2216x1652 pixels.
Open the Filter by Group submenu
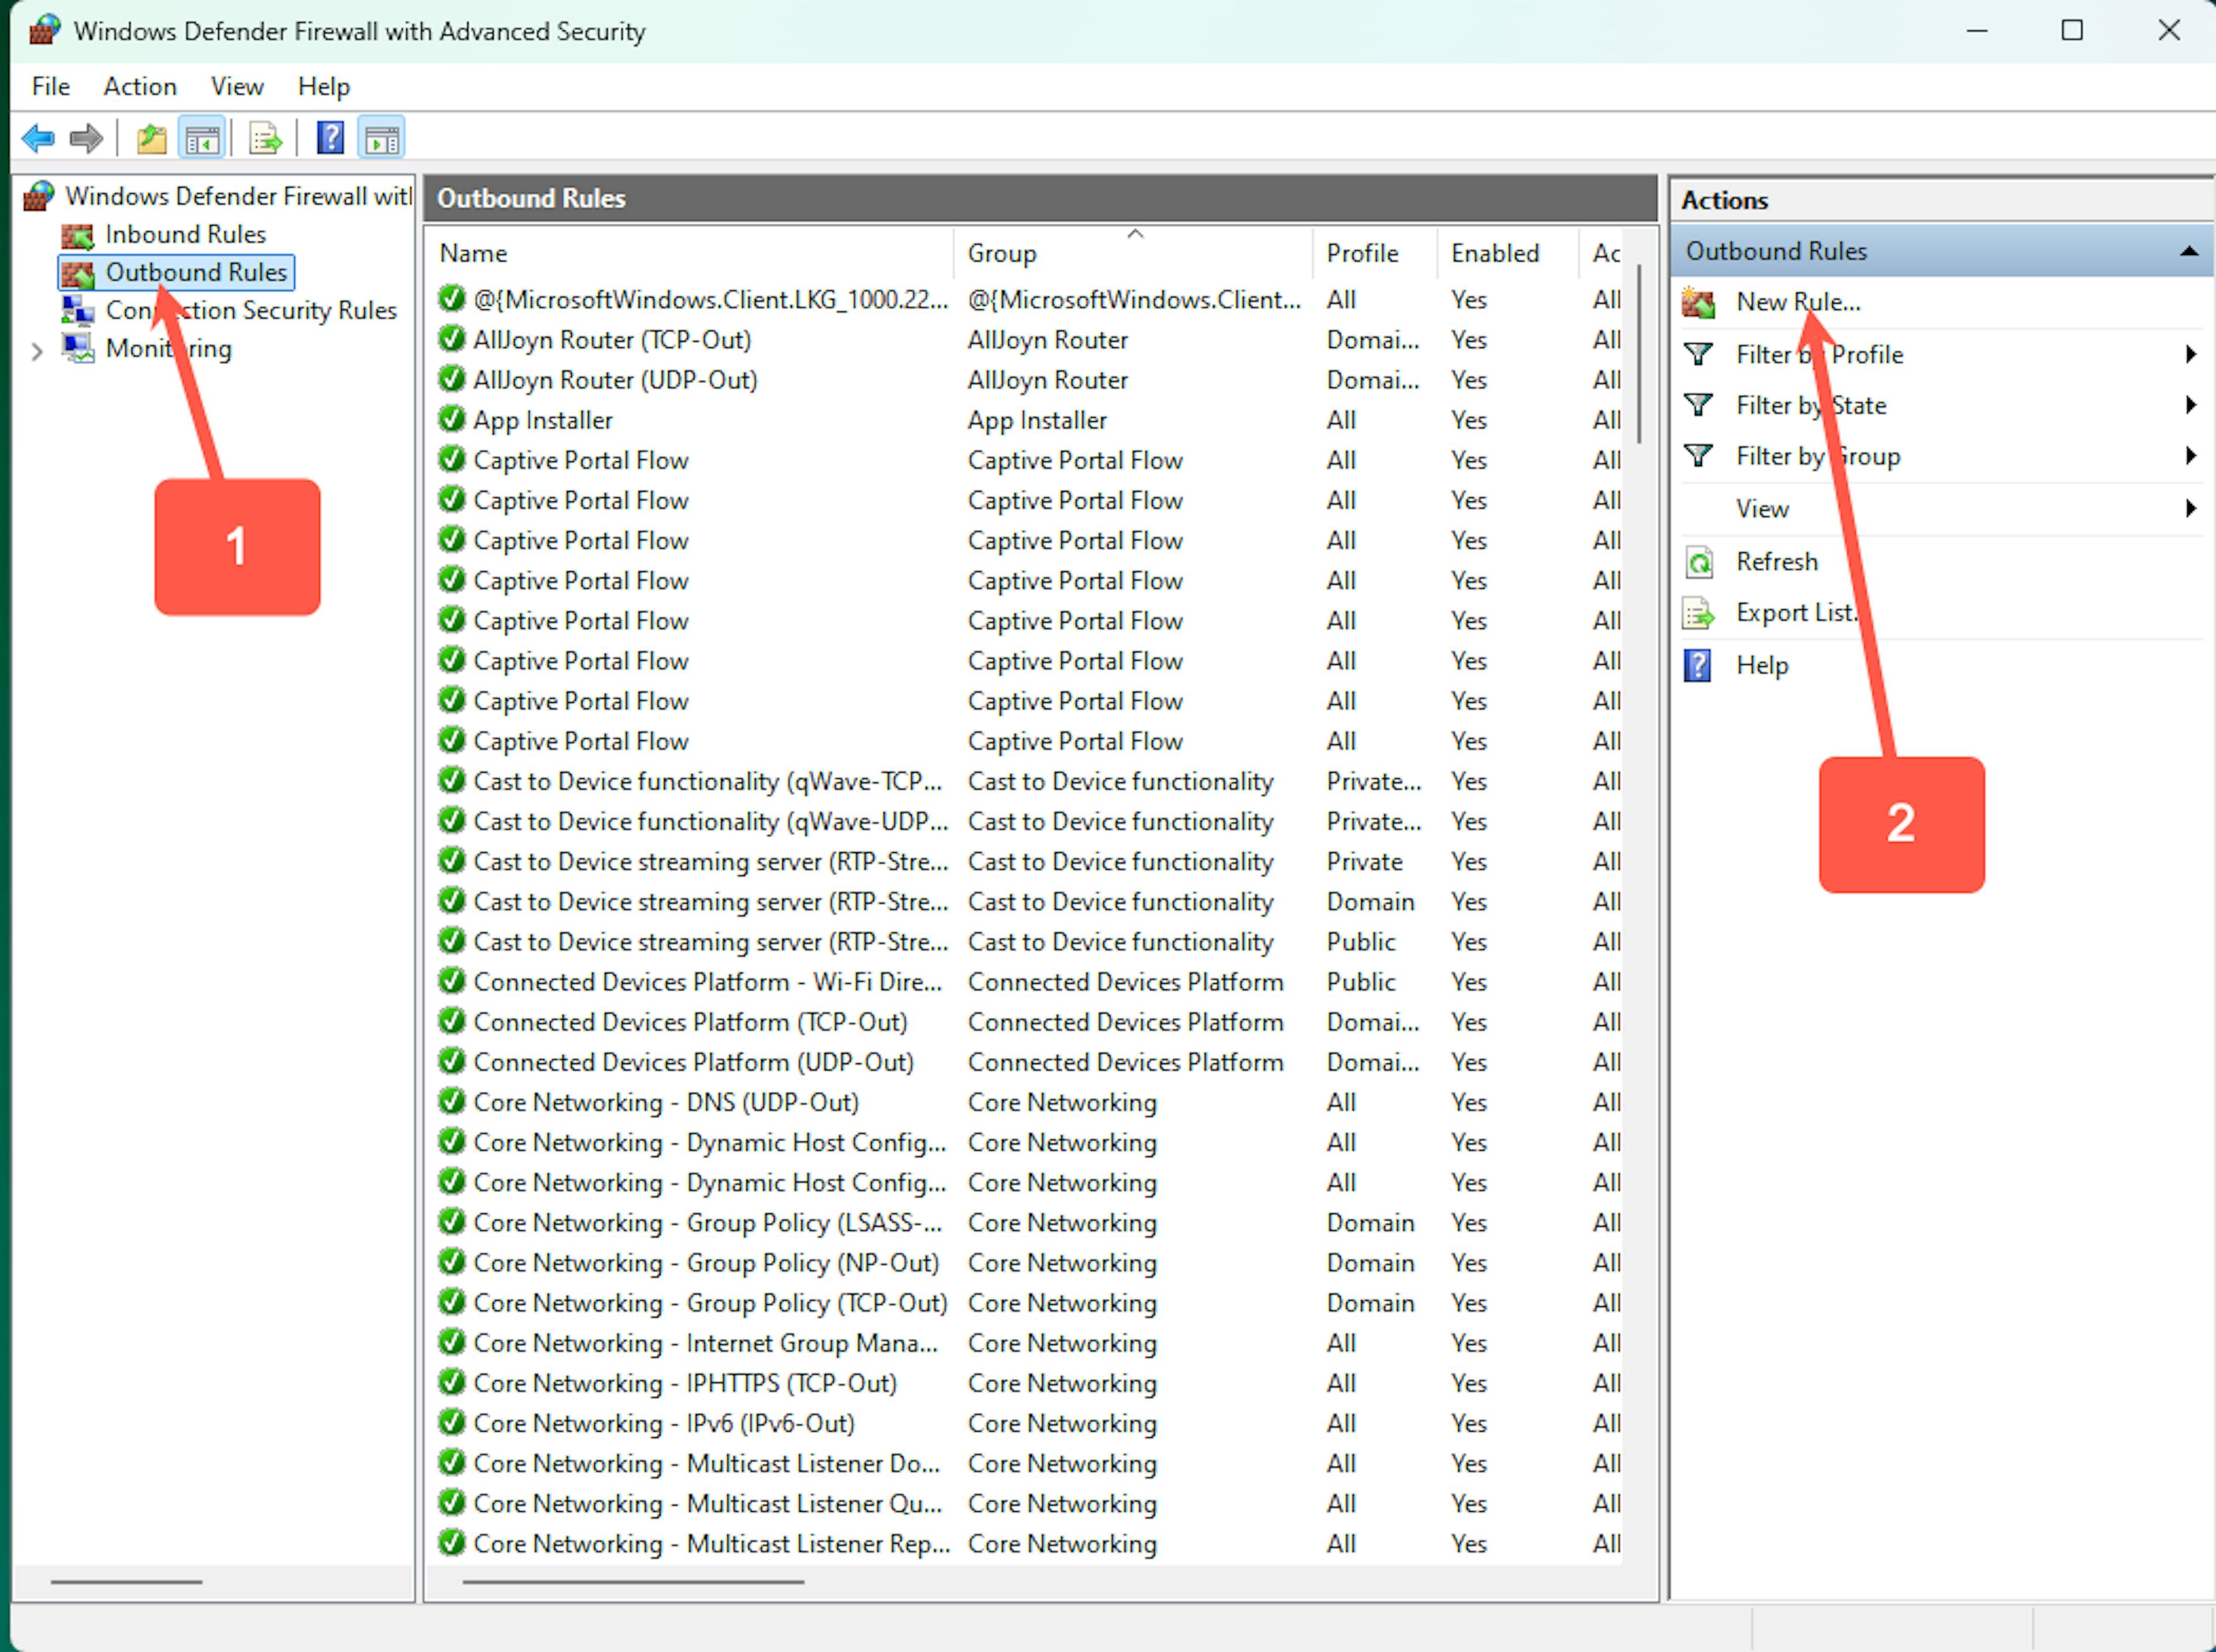click(x=1817, y=456)
